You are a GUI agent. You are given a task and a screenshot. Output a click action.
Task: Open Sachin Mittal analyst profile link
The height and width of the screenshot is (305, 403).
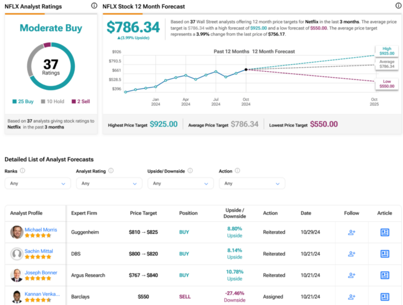tap(39, 251)
